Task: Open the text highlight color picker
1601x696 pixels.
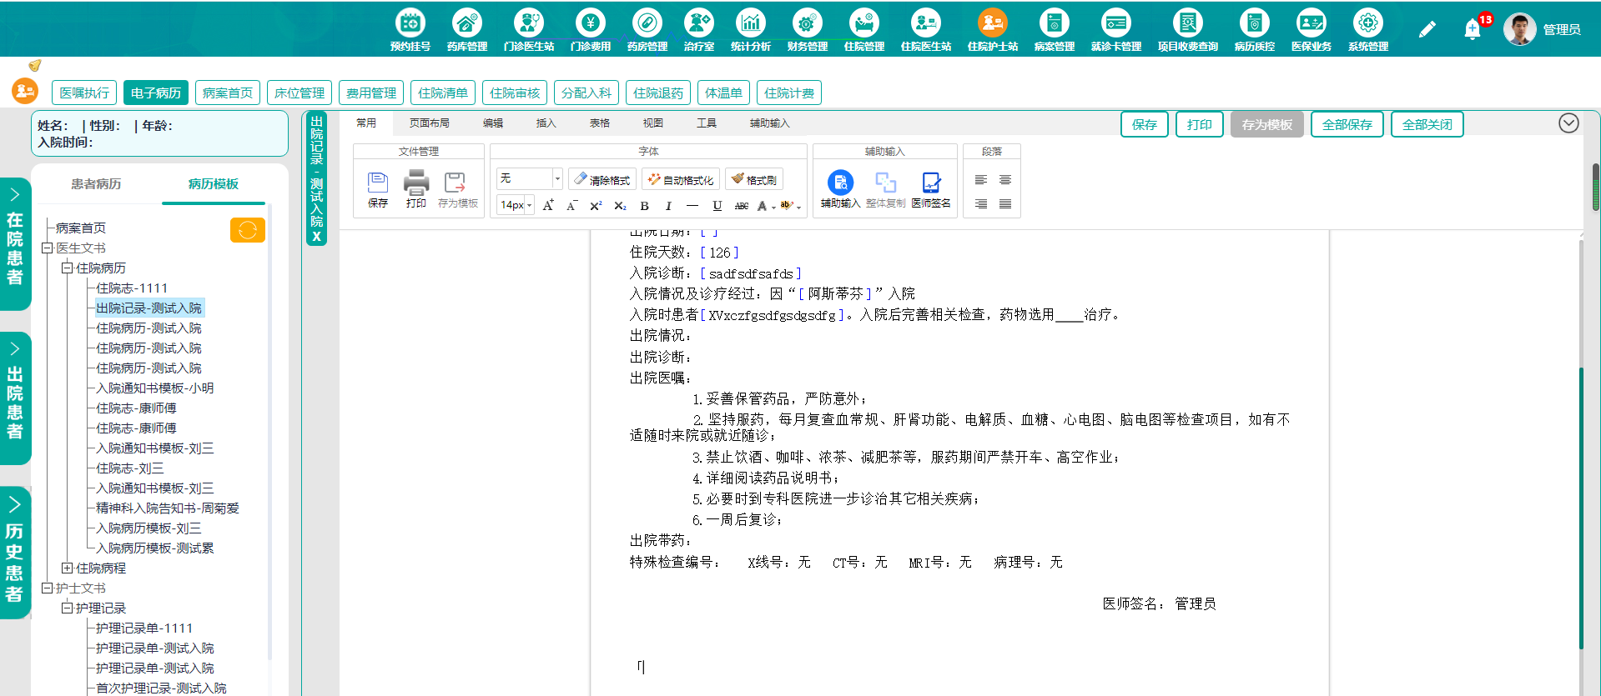Action: 789,206
